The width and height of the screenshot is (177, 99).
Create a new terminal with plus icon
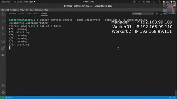click(157, 14)
